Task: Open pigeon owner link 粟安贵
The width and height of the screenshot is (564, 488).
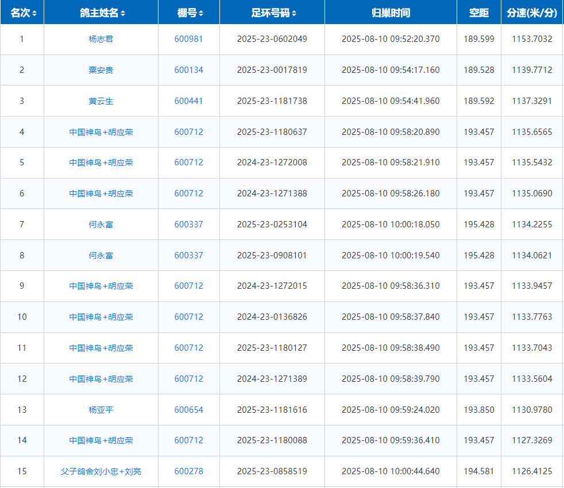Action: (x=101, y=70)
